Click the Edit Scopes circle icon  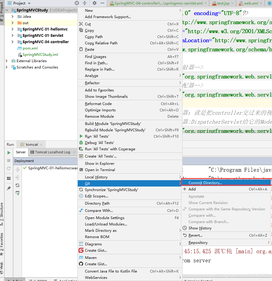tap(81, 196)
